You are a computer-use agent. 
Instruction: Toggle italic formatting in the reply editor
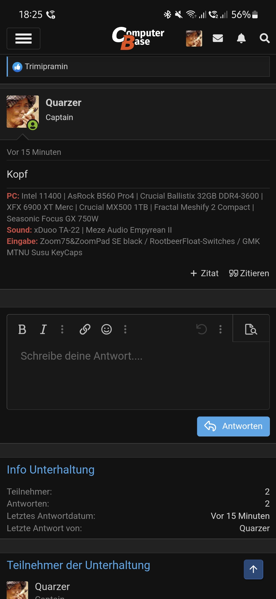point(43,330)
